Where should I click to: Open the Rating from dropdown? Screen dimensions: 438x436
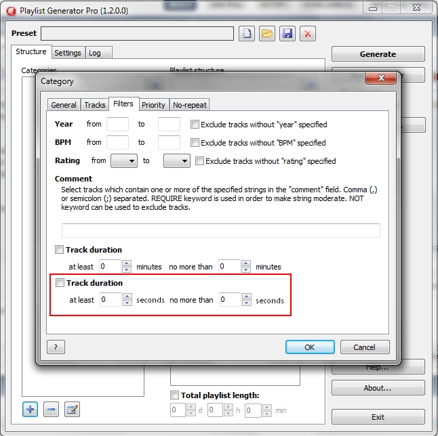[x=124, y=160]
